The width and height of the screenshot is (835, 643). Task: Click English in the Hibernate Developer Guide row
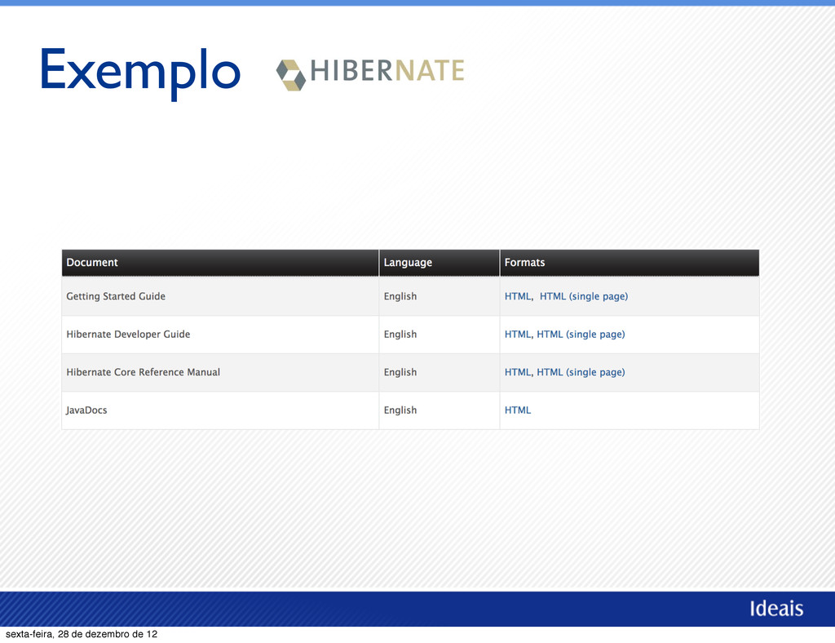[x=400, y=334]
